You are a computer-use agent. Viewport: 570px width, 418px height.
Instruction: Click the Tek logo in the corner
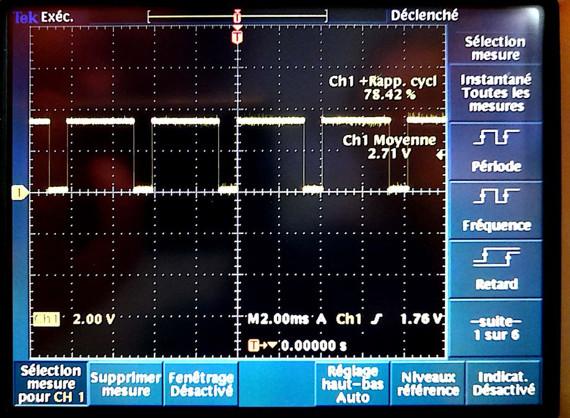(25, 17)
